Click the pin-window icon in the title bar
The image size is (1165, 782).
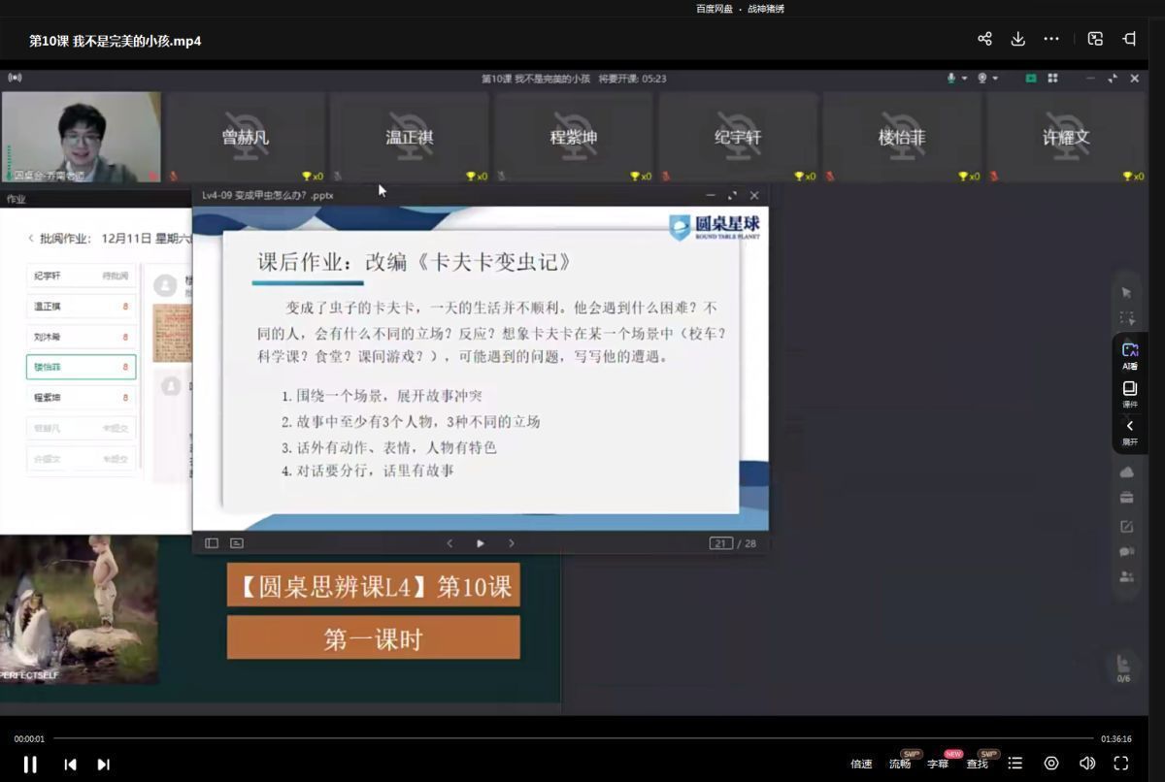[x=1129, y=39]
